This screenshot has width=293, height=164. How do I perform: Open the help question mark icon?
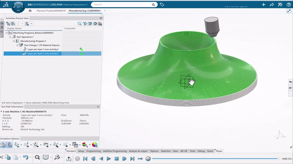point(289,5)
